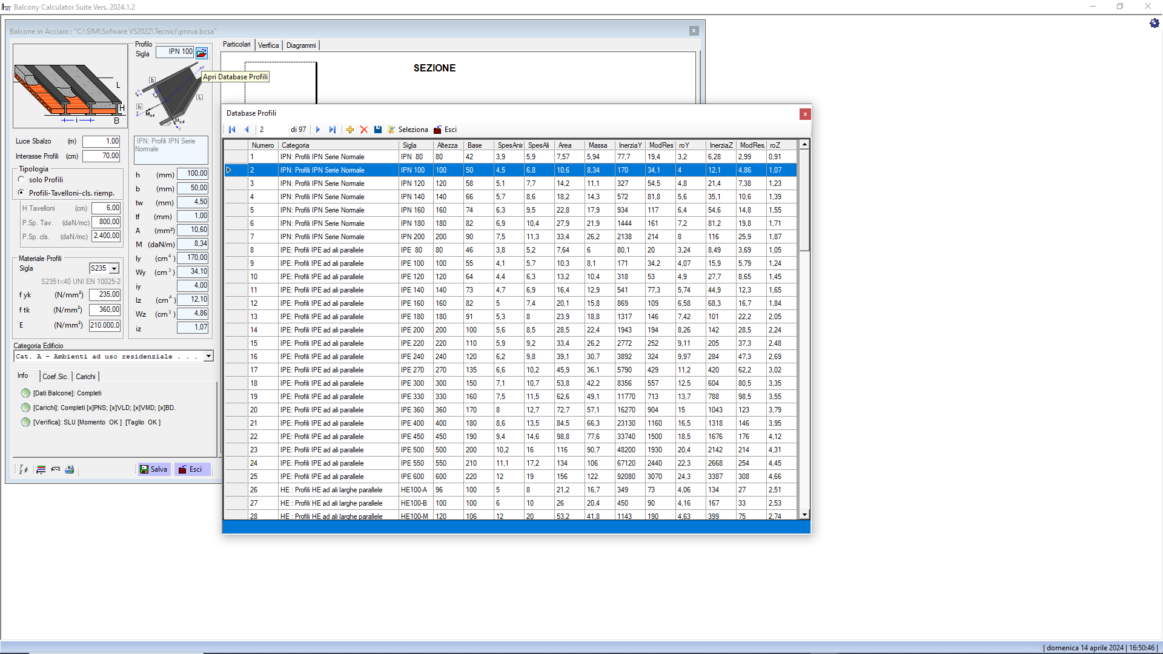Select row HE100-A in profile table
The height and width of the screenshot is (654, 1163).
(x=511, y=490)
